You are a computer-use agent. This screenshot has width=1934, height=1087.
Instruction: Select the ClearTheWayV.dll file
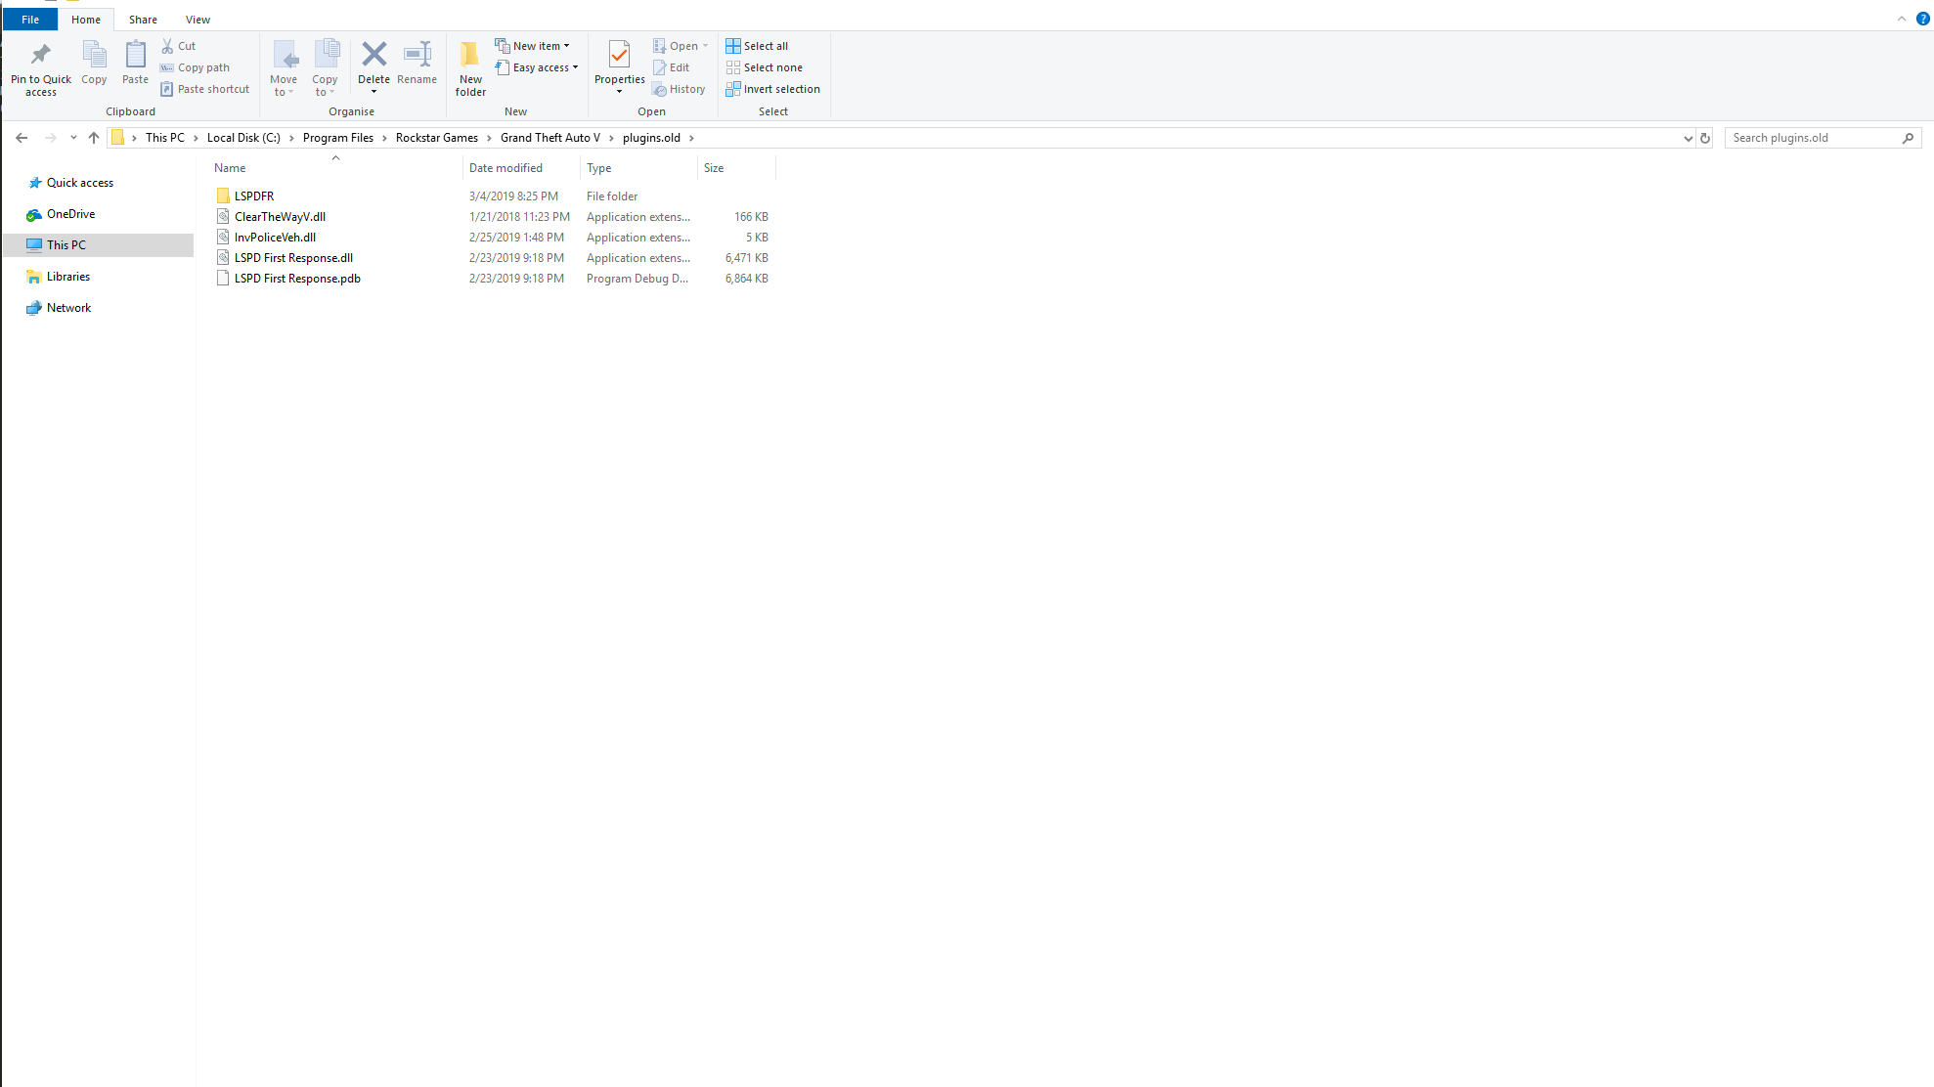tap(280, 217)
